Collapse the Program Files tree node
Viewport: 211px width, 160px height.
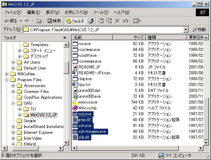pos(7,80)
